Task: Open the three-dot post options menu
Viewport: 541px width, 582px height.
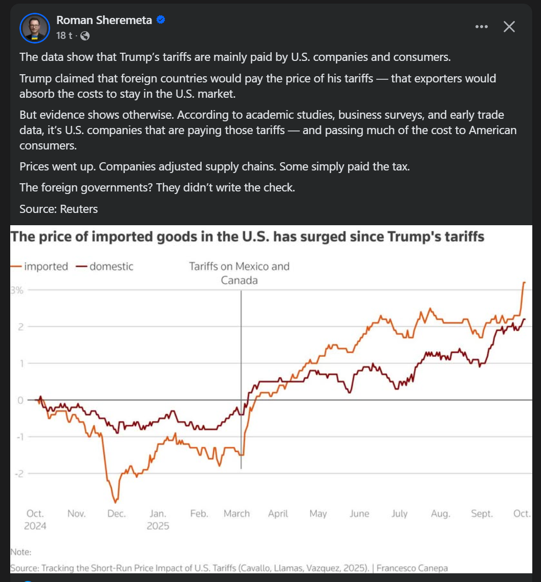Action: (x=482, y=27)
